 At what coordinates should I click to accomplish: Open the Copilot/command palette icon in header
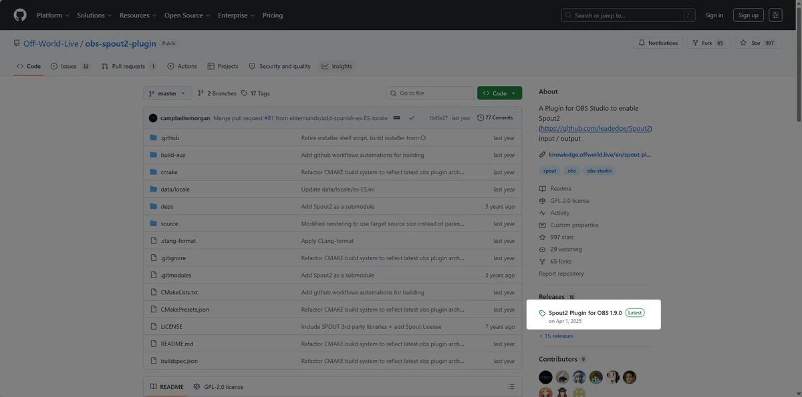(x=775, y=15)
